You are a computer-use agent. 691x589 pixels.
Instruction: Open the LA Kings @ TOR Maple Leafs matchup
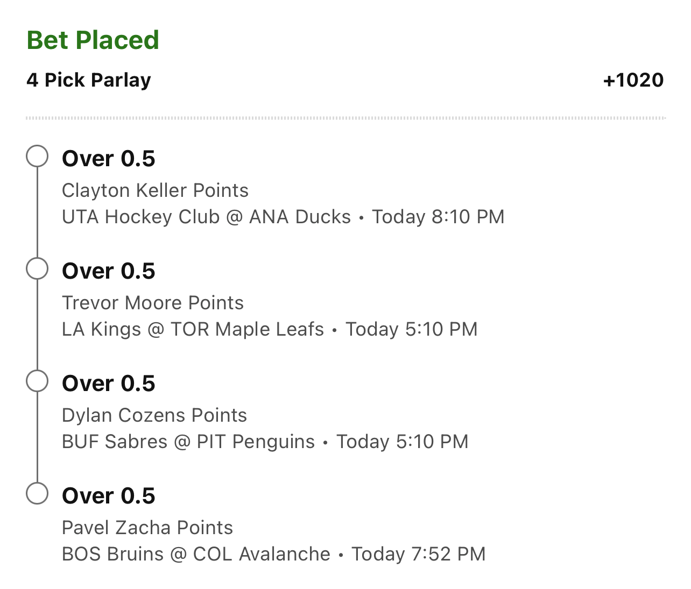[193, 329]
